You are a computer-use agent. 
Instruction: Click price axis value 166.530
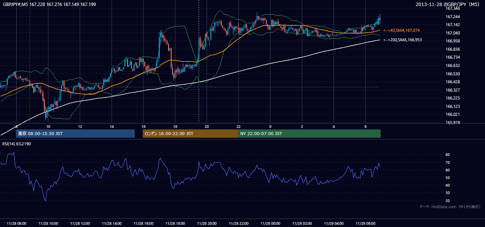tap(453, 74)
